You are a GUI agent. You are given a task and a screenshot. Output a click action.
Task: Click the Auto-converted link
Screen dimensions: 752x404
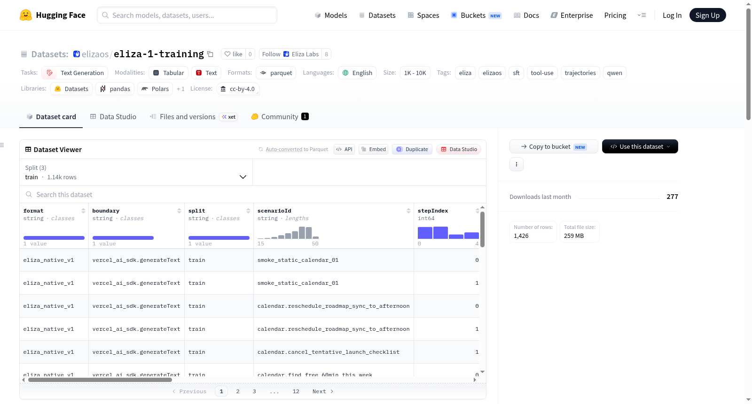[x=284, y=149]
